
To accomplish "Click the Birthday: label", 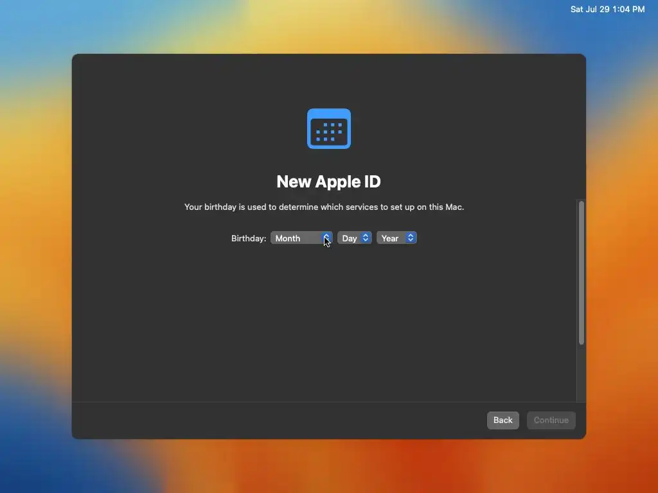I will pyautogui.click(x=249, y=239).
